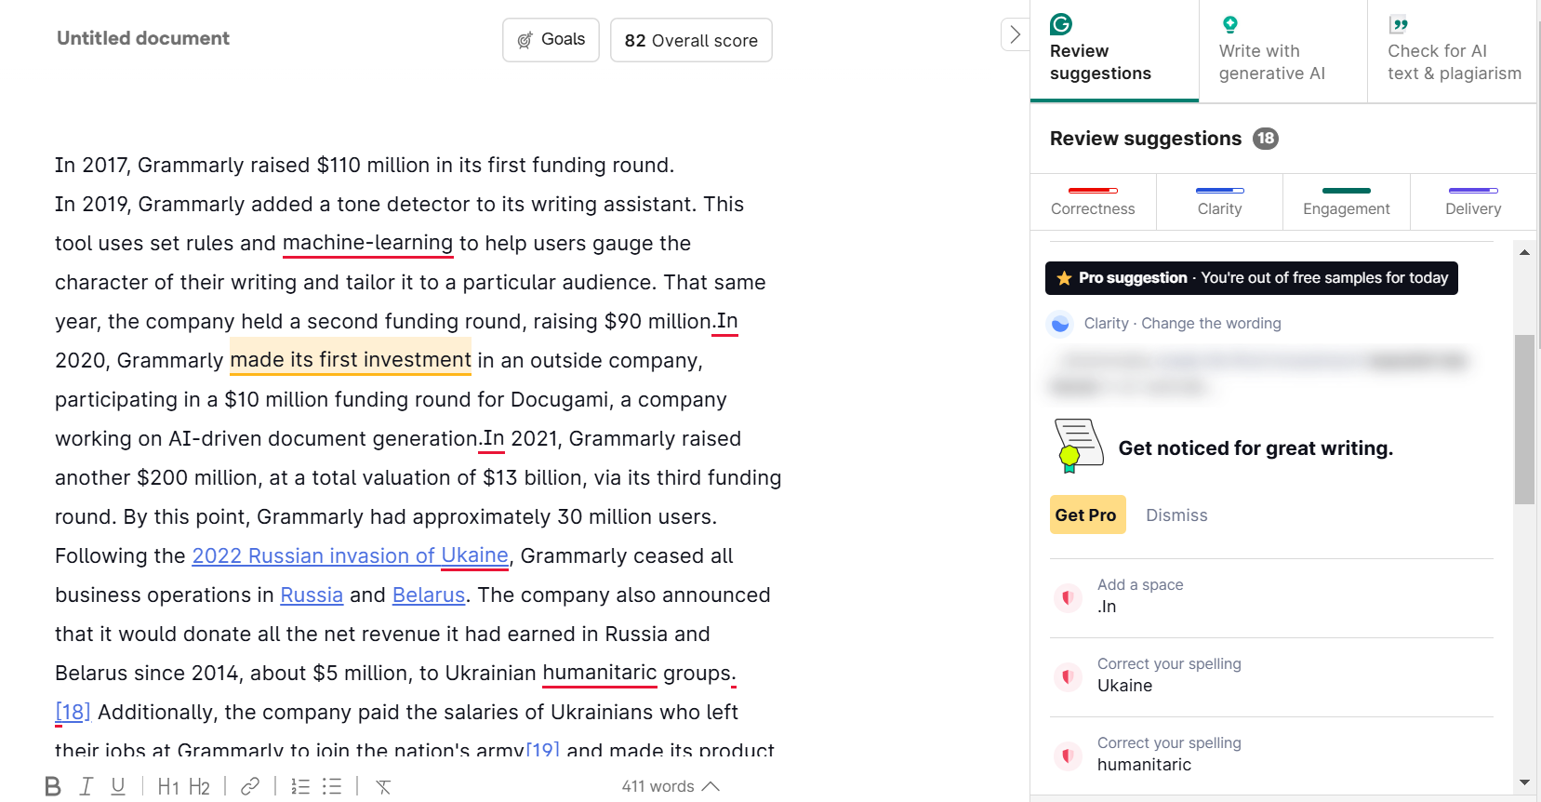Set Heading 1 style
Image resolution: width=1541 pixels, height=802 pixels.
tap(168, 787)
